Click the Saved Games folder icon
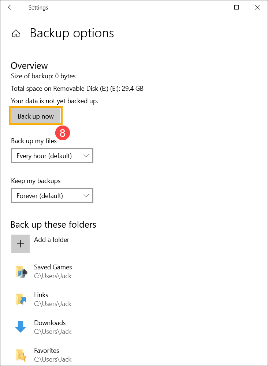 coord(21,271)
